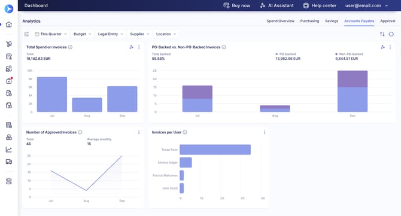
Task: Click the app logo in sidebar
Action: [x=9, y=9]
